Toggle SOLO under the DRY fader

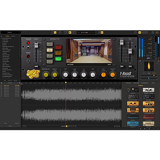tap(122, 66)
